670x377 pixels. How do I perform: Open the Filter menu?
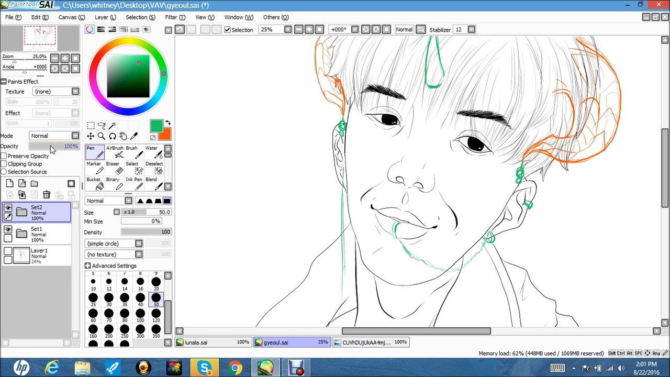[175, 17]
